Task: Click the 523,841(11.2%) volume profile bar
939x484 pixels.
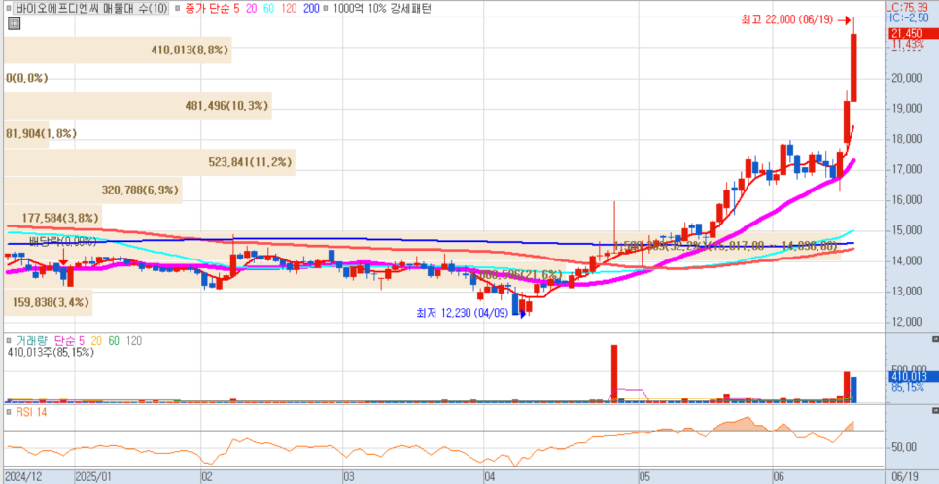Action: point(150,161)
